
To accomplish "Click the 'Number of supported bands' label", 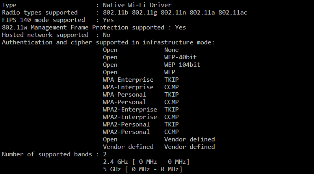I will [47, 154].
